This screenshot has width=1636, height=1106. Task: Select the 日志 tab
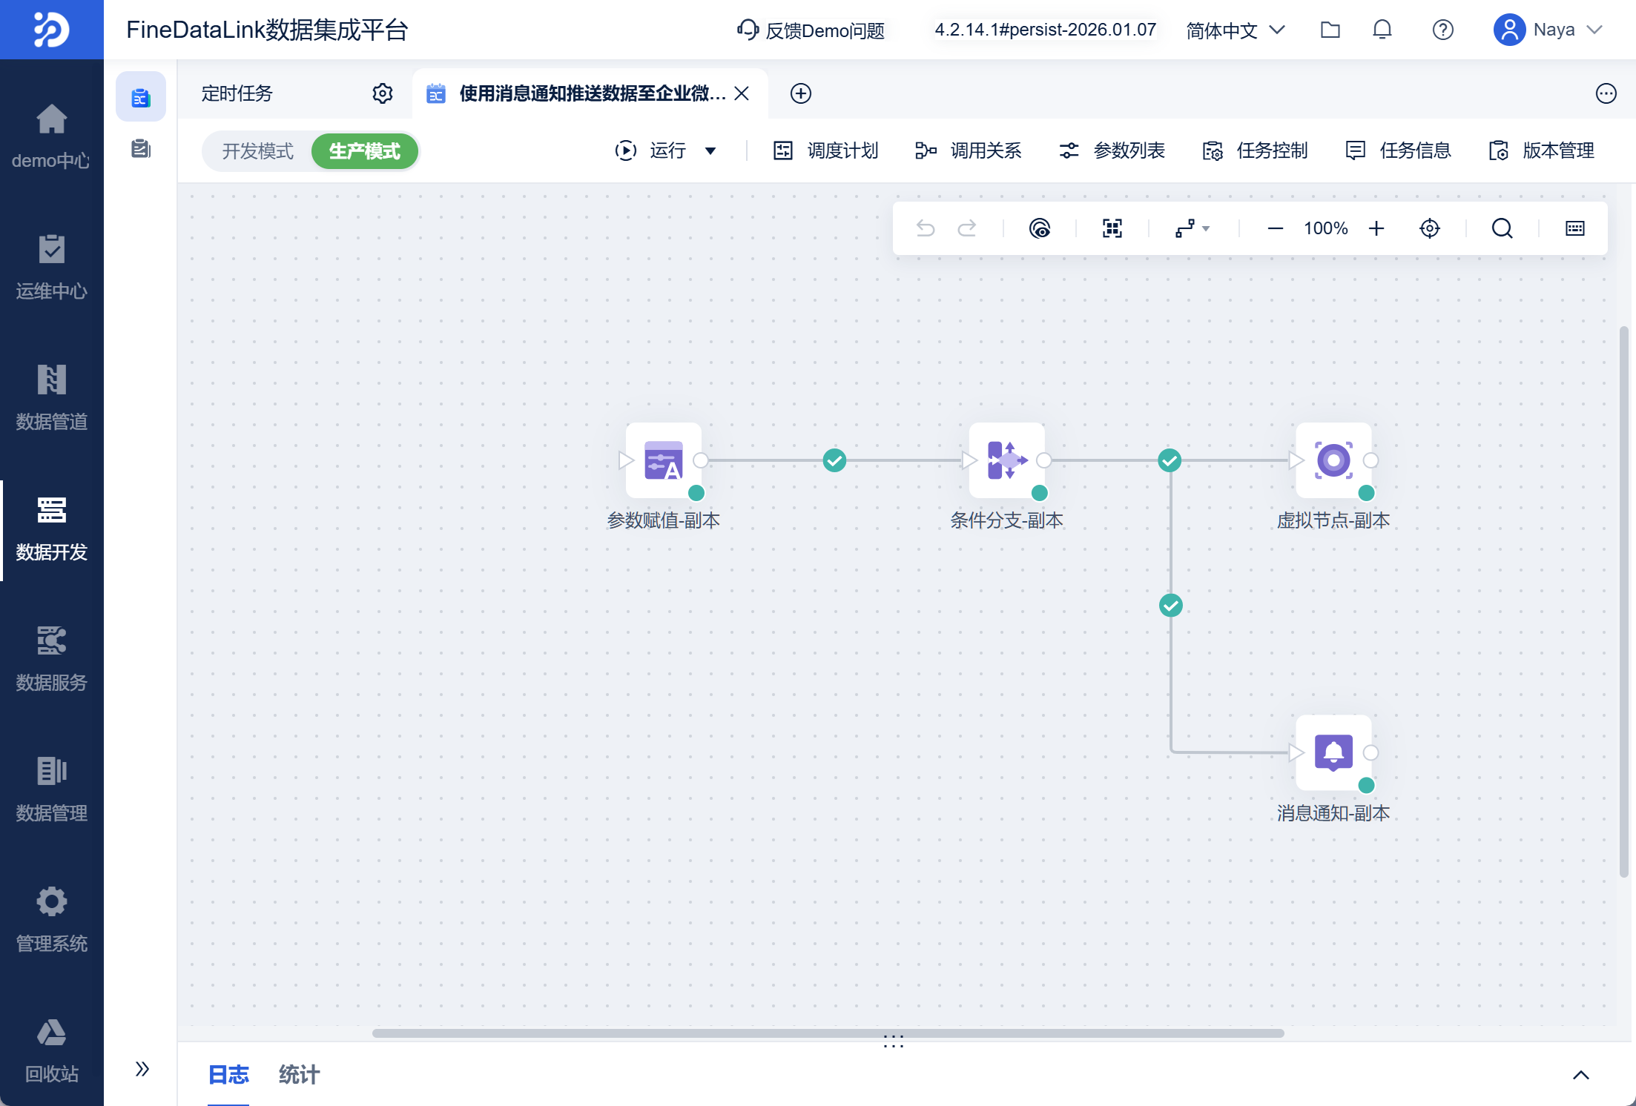click(228, 1075)
